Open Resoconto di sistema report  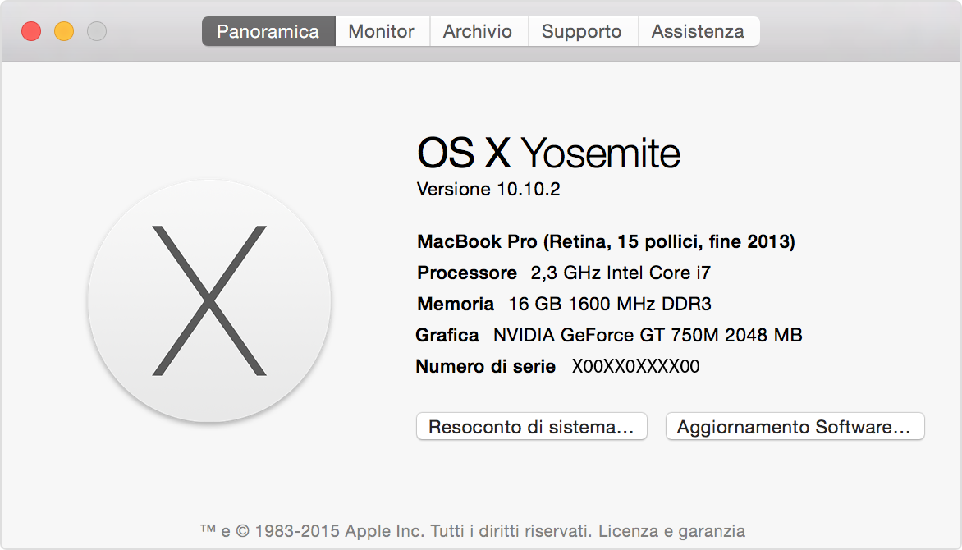click(531, 427)
